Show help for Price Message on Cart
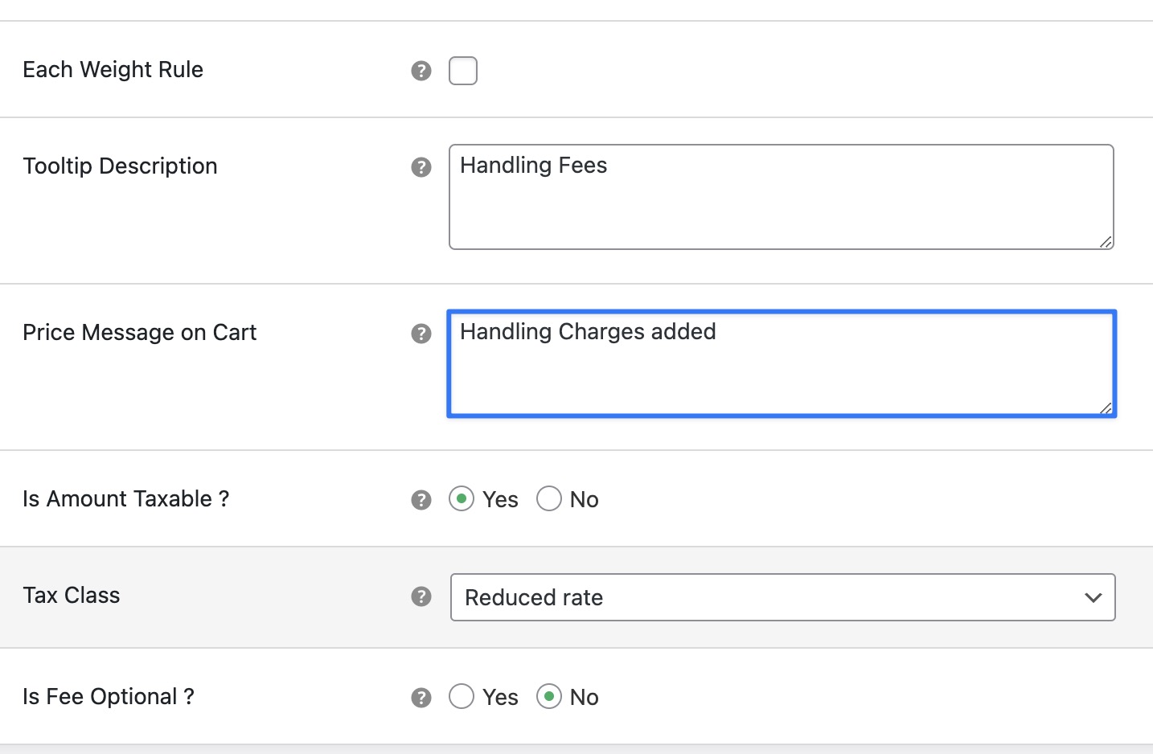Screen dimensions: 1153x754 421,334
